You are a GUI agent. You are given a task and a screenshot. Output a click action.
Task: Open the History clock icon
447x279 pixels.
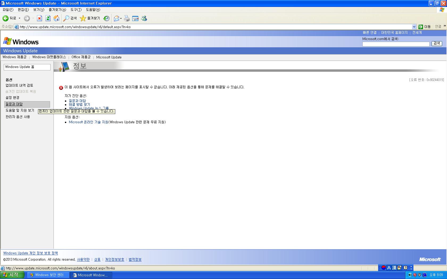[x=106, y=18]
